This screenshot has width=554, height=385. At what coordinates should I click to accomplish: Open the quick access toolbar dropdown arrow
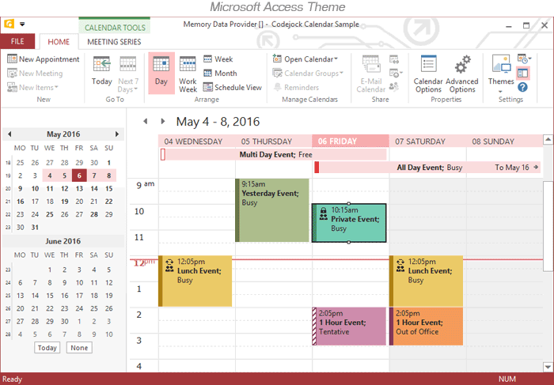[22, 24]
